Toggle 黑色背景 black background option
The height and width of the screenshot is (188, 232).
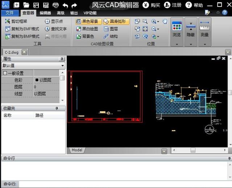click(x=87, y=21)
